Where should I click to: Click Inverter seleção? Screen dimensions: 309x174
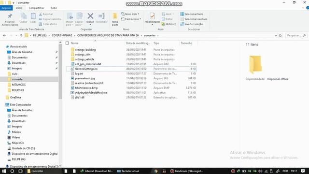(x=192, y=24)
